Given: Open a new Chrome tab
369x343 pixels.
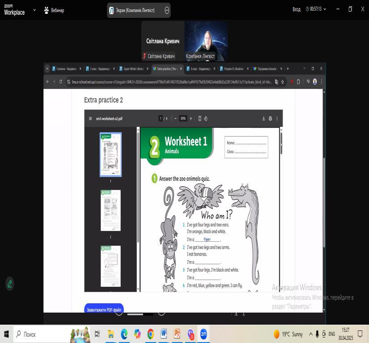Looking at the screenshot, I should coord(288,69).
